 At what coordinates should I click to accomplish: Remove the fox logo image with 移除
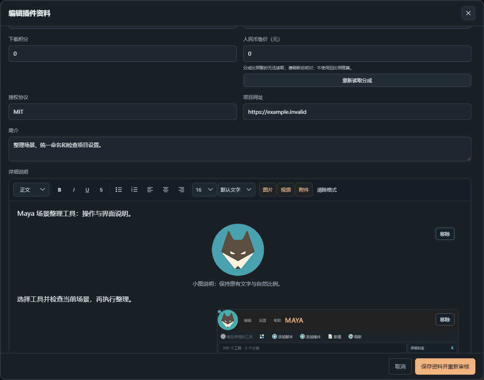445,234
